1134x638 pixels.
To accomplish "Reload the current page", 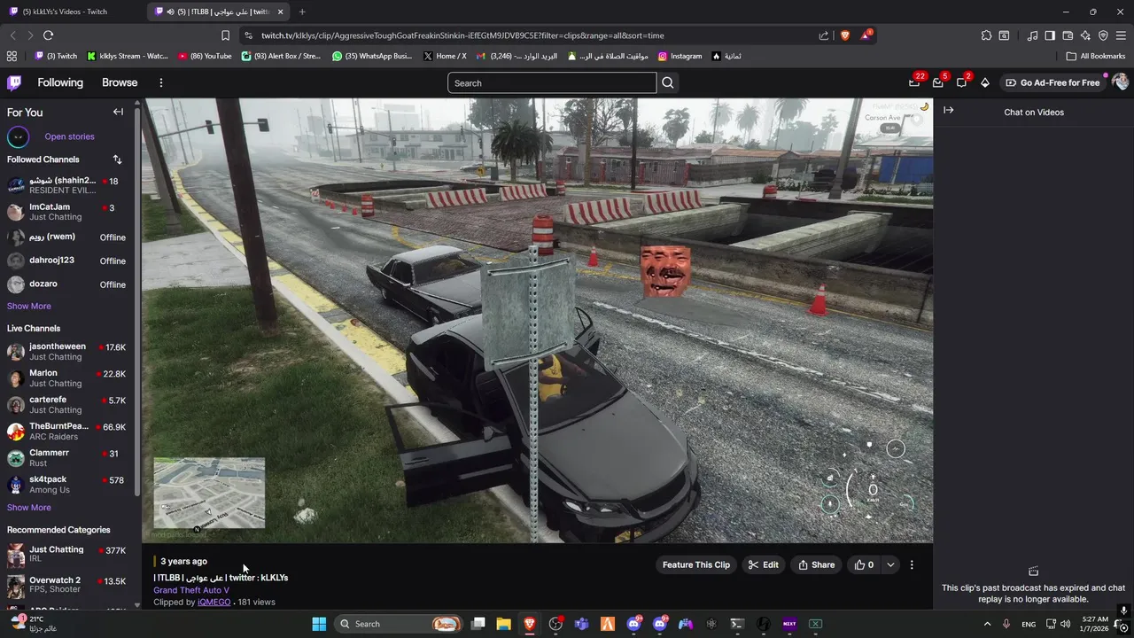I will pyautogui.click(x=48, y=35).
